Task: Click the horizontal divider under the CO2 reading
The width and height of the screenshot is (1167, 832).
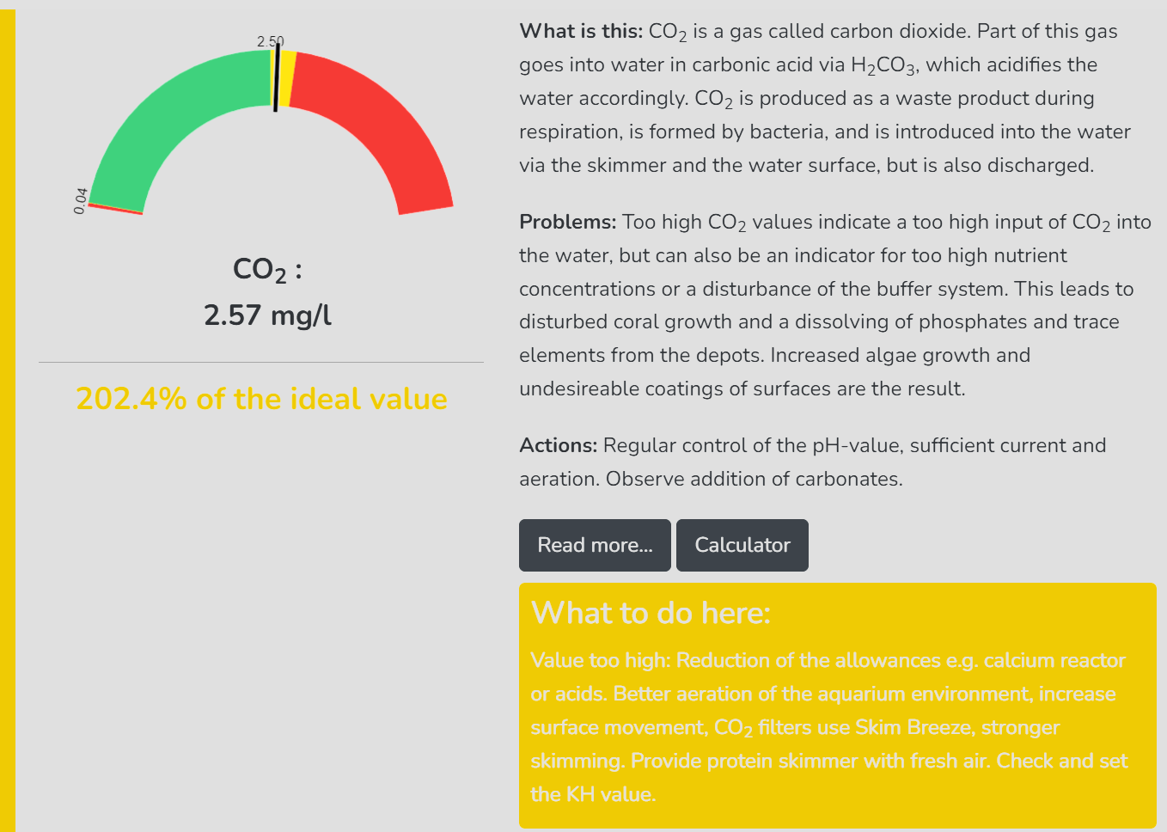Action: pos(261,362)
